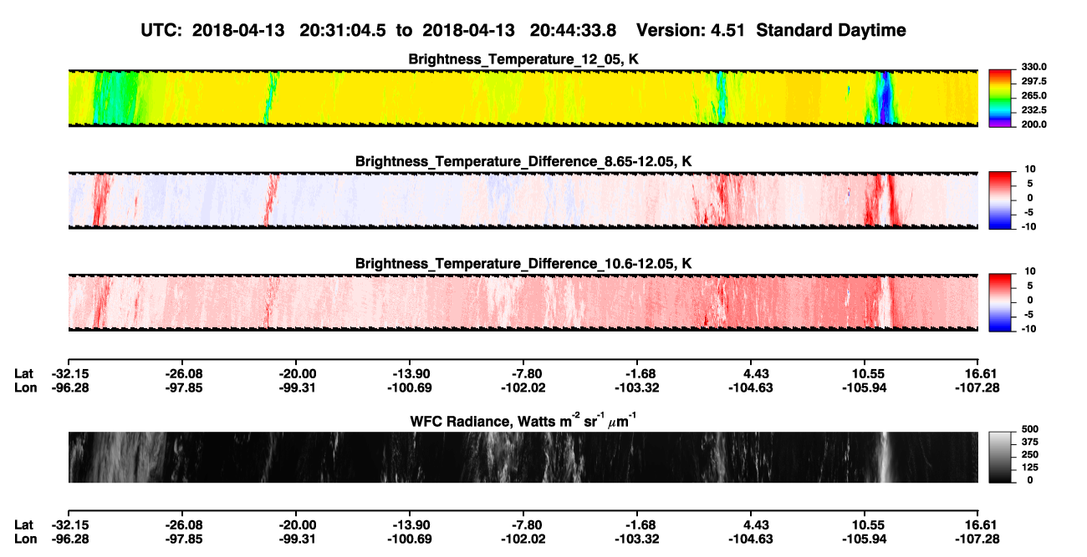1087x557 pixels.
Task: Click the red-blue color bar for the 10.6-12.05 difference
Action: (x=1001, y=301)
